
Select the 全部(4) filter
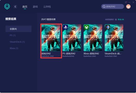tap(18, 29)
